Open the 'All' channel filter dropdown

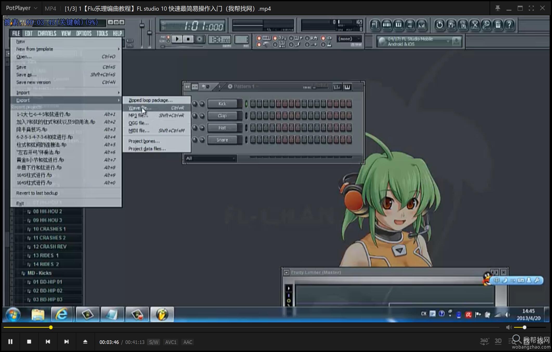pyautogui.click(x=210, y=158)
